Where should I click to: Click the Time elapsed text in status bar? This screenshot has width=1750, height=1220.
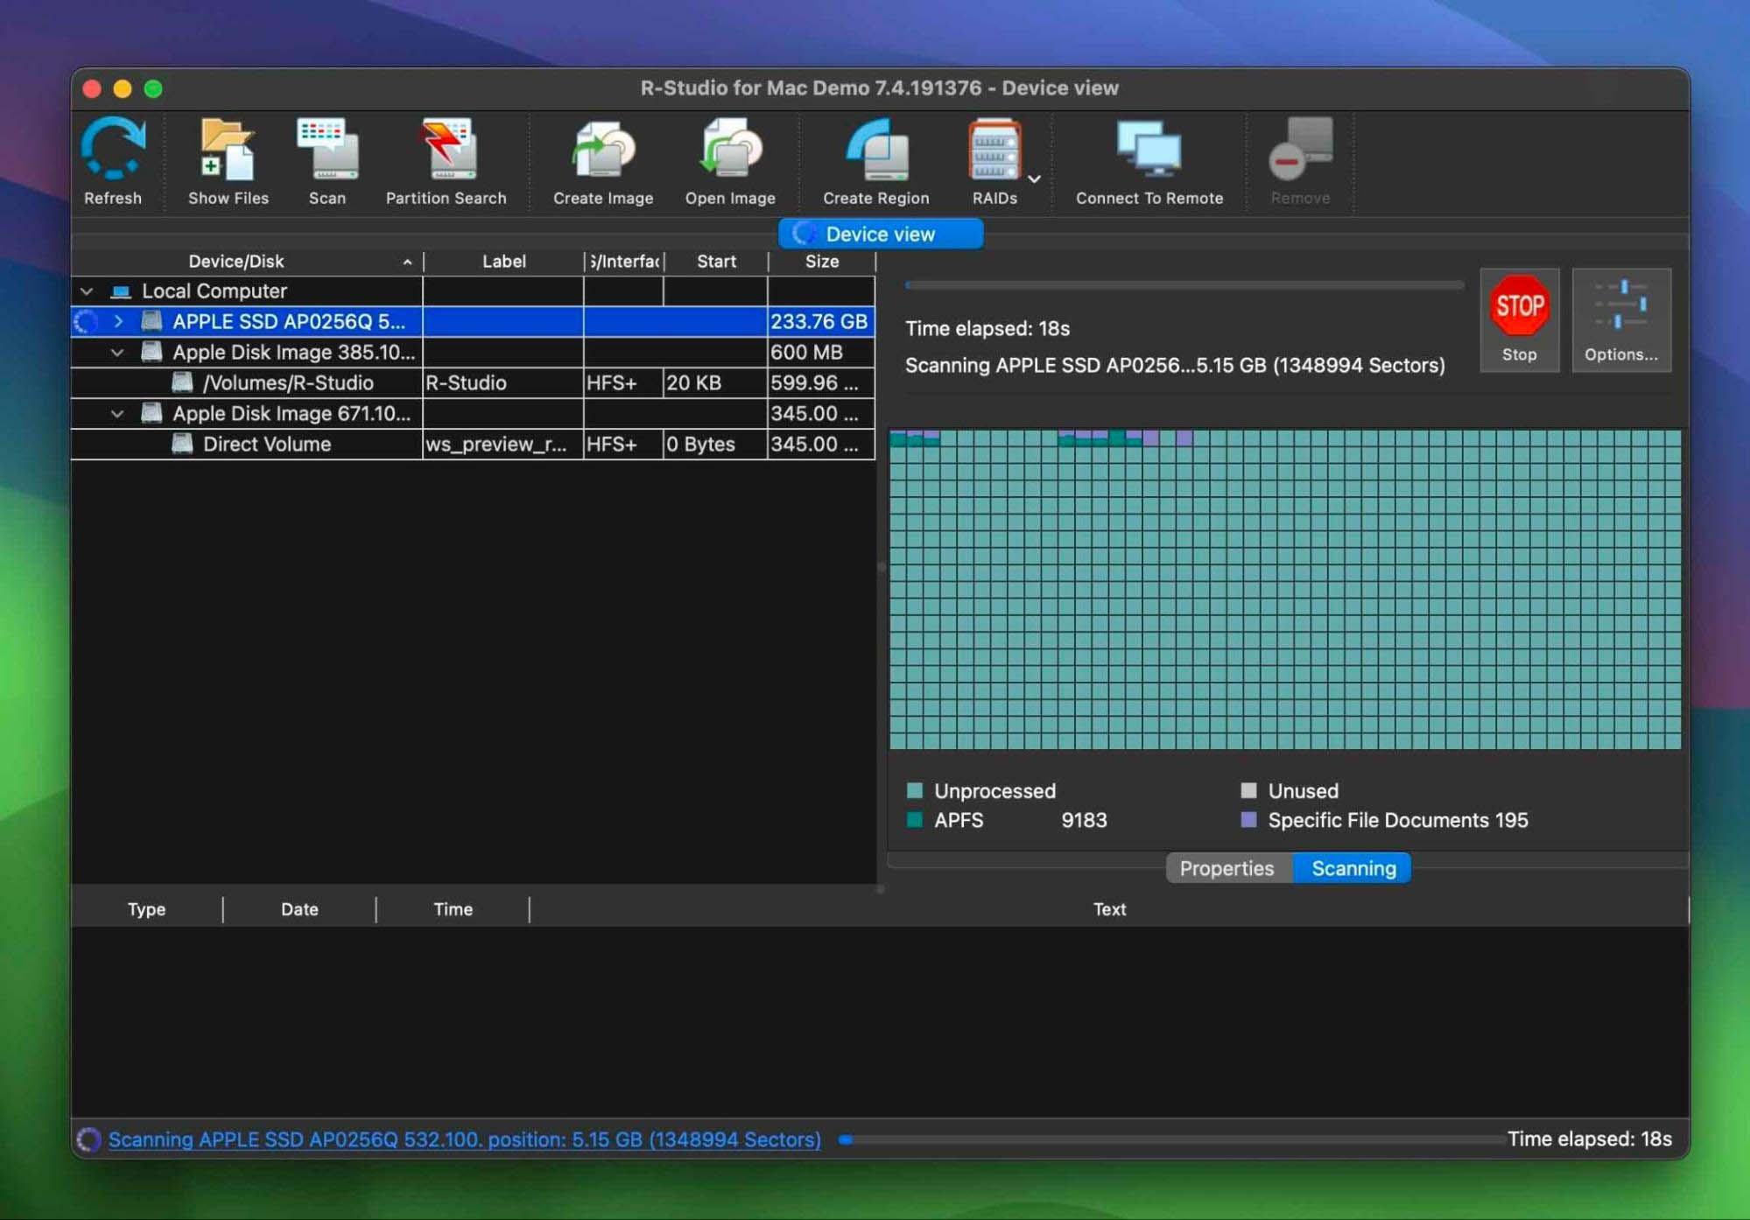(x=1589, y=1139)
